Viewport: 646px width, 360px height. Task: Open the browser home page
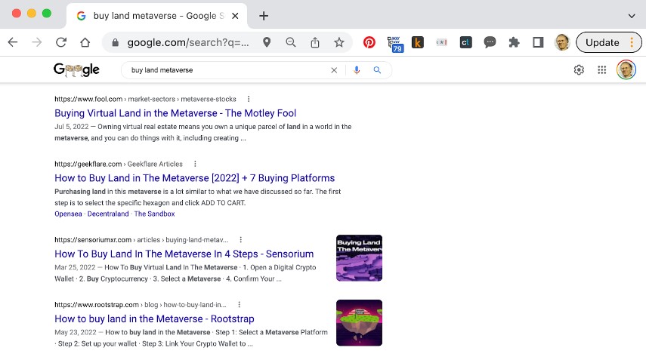(85, 42)
